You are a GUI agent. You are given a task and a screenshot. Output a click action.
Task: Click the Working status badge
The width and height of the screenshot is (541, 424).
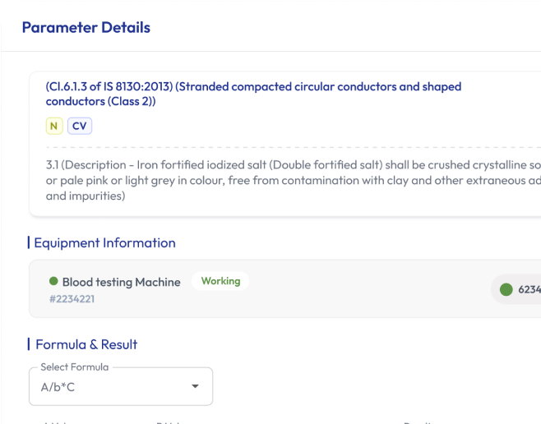tap(220, 281)
